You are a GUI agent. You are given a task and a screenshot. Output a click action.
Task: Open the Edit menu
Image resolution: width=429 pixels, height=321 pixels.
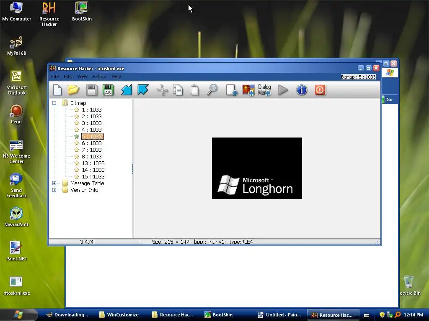[x=68, y=77]
